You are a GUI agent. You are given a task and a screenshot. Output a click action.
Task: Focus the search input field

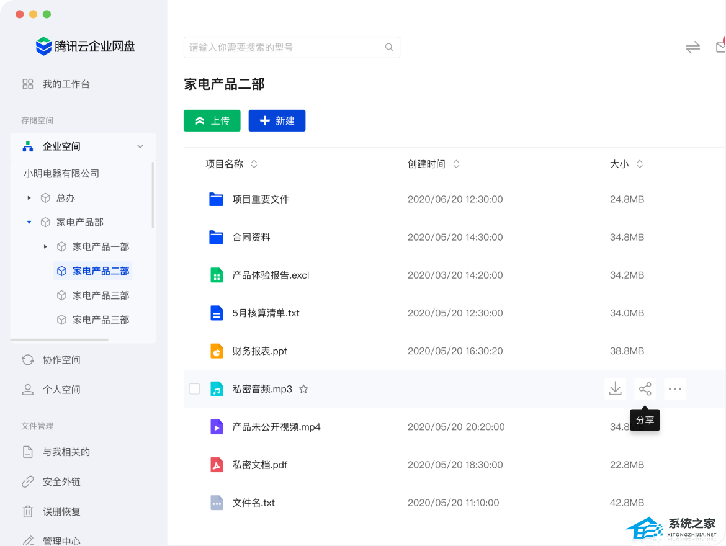point(292,47)
